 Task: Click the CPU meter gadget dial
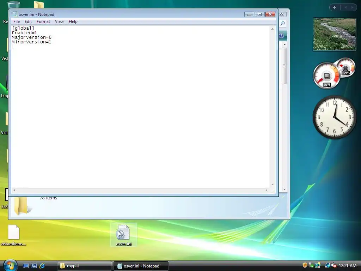(x=326, y=76)
